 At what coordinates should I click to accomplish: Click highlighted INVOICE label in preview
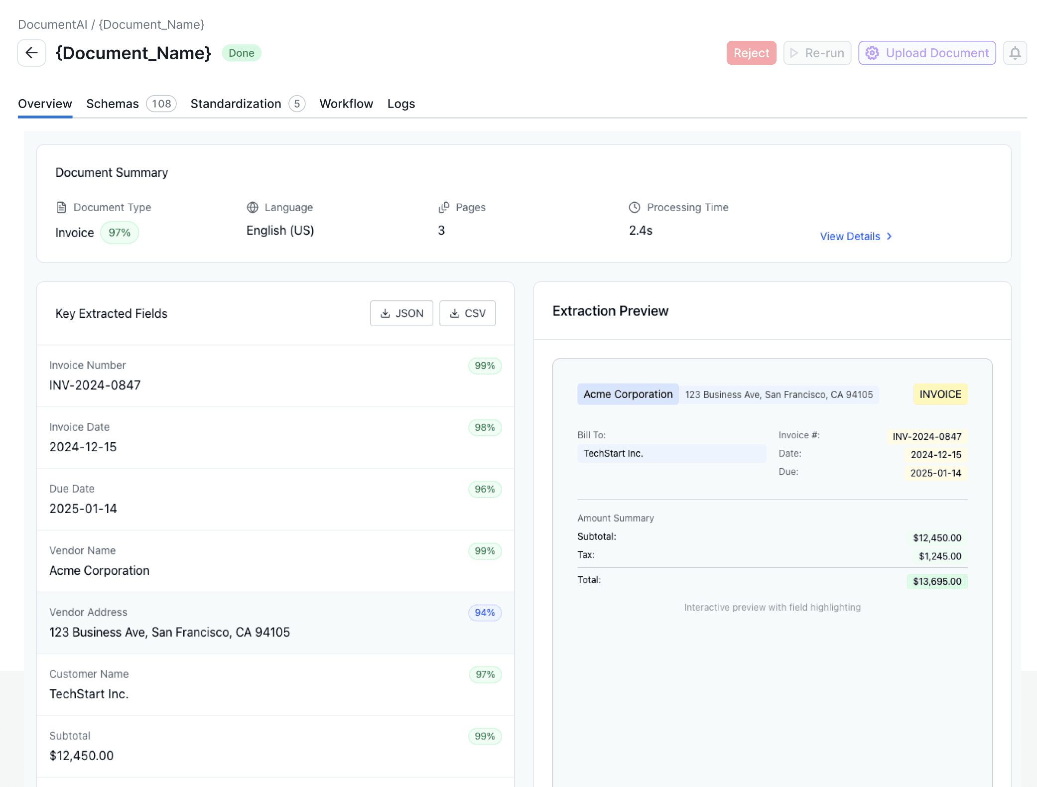940,394
